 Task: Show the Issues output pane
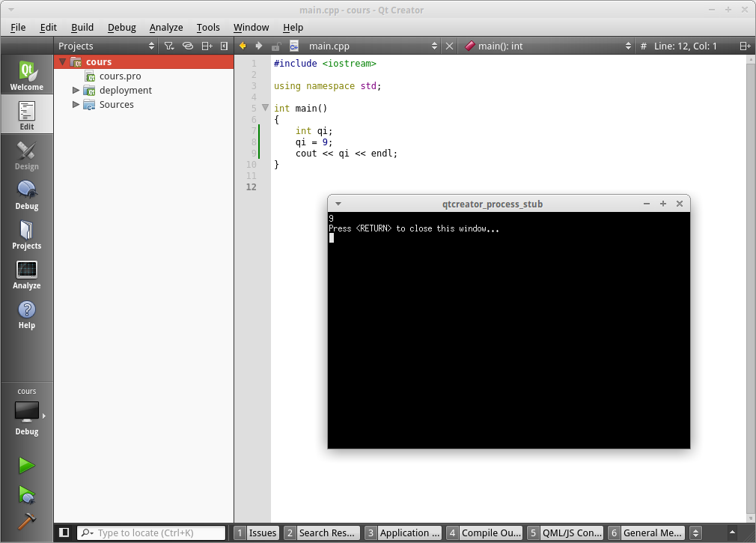tap(257, 533)
